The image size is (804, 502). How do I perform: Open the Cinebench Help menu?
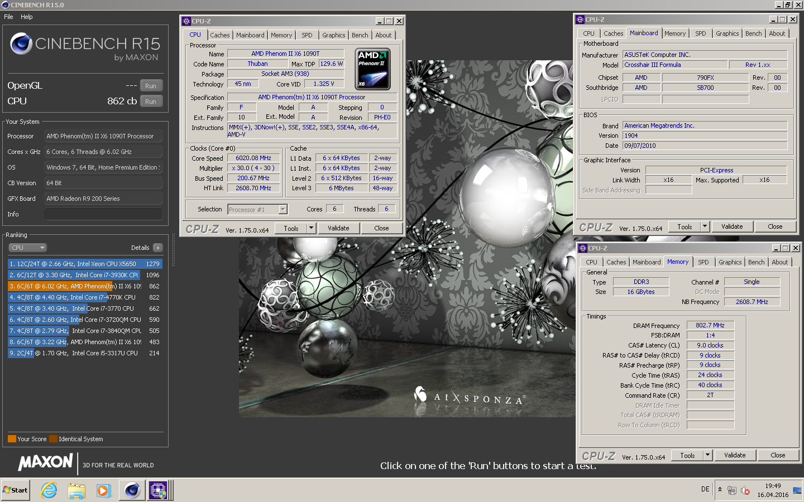tap(27, 17)
